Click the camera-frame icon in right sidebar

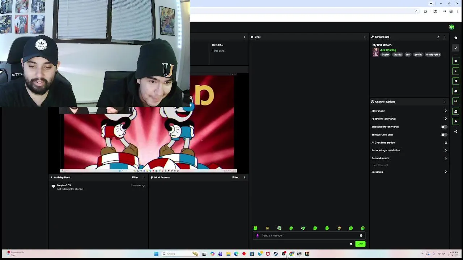(x=456, y=61)
